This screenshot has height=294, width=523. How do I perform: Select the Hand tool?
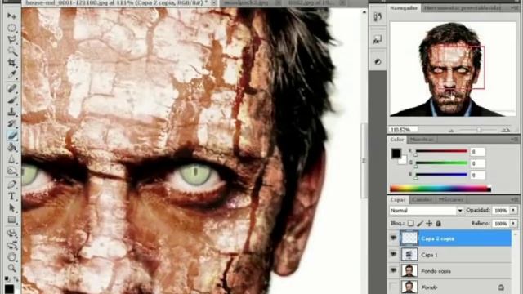[x=11, y=257]
